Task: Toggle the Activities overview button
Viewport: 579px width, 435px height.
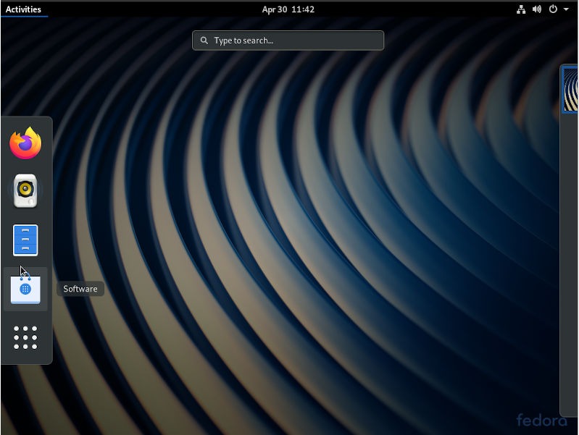Action: (x=23, y=9)
